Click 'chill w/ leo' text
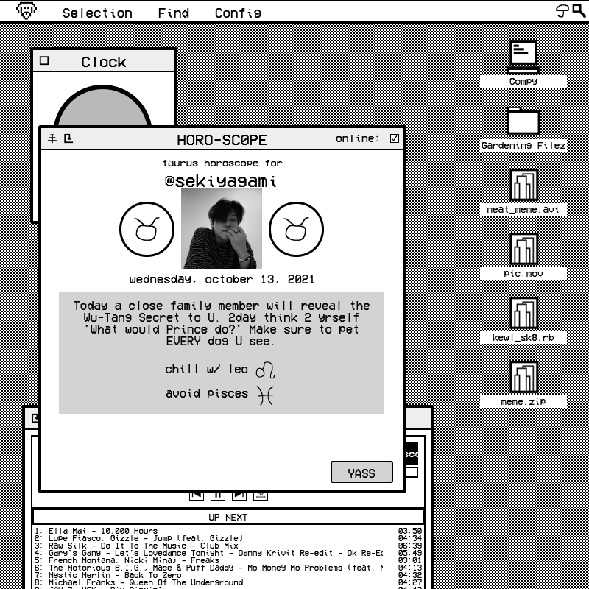The height and width of the screenshot is (589, 589). point(207,370)
